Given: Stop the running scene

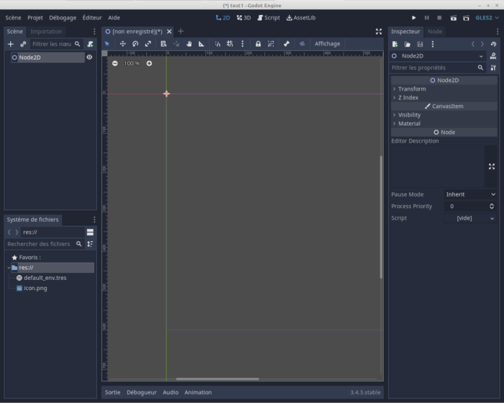Looking at the screenshot, I should click(439, 18).
